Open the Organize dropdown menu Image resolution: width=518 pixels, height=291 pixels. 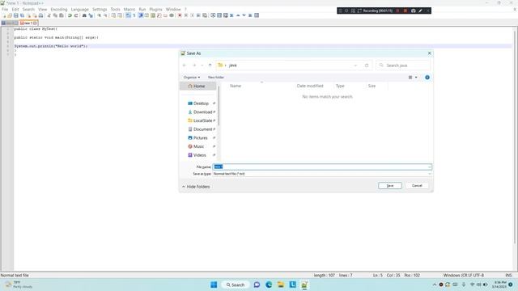coord(192,78)
